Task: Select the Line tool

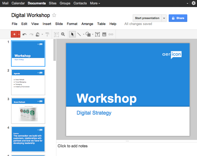Action: pyautogui.click(x=79, y=34)
